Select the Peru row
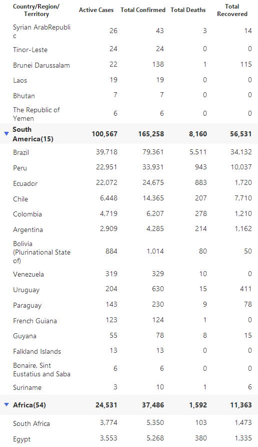 (x=129, y=167)
